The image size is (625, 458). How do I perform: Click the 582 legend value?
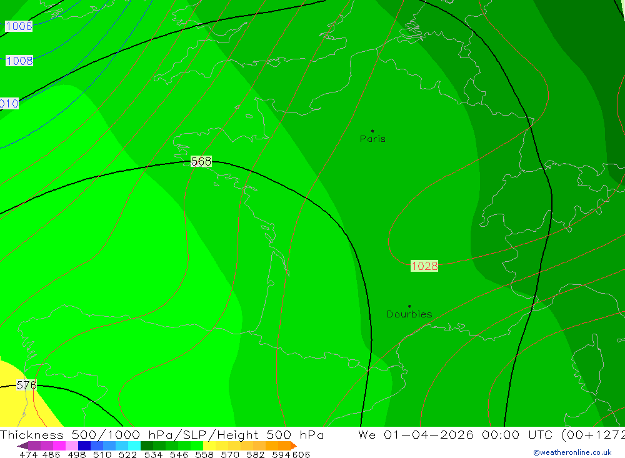256,455
